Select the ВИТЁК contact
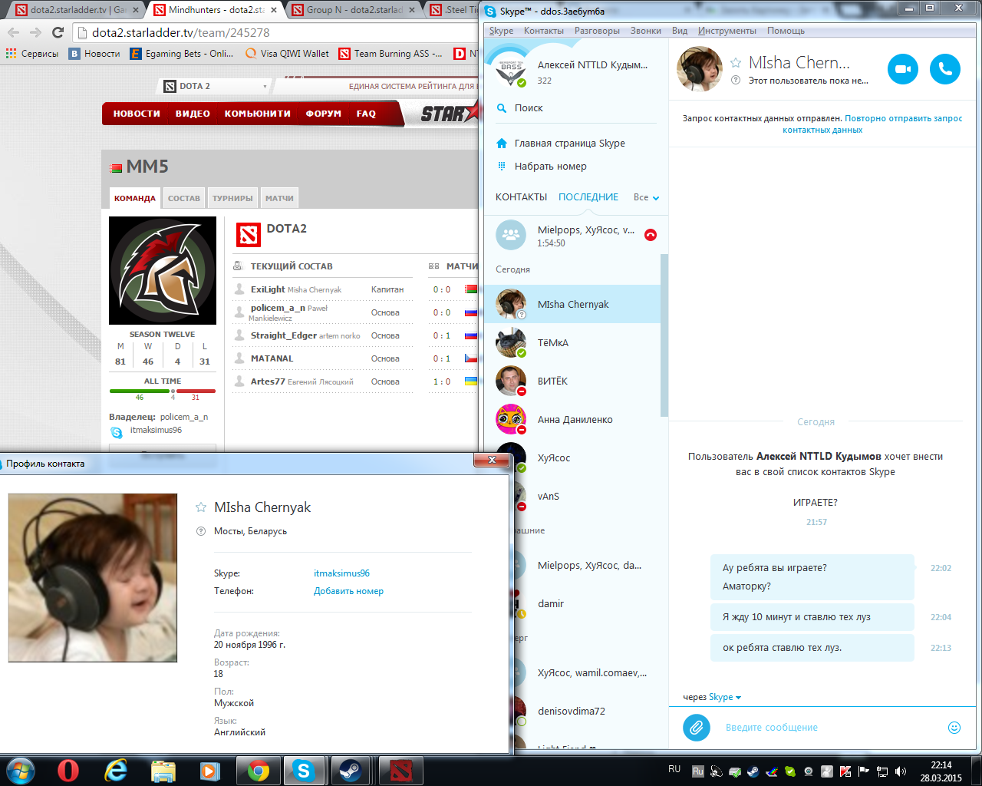The image size is (982, 786). point(572,381)
